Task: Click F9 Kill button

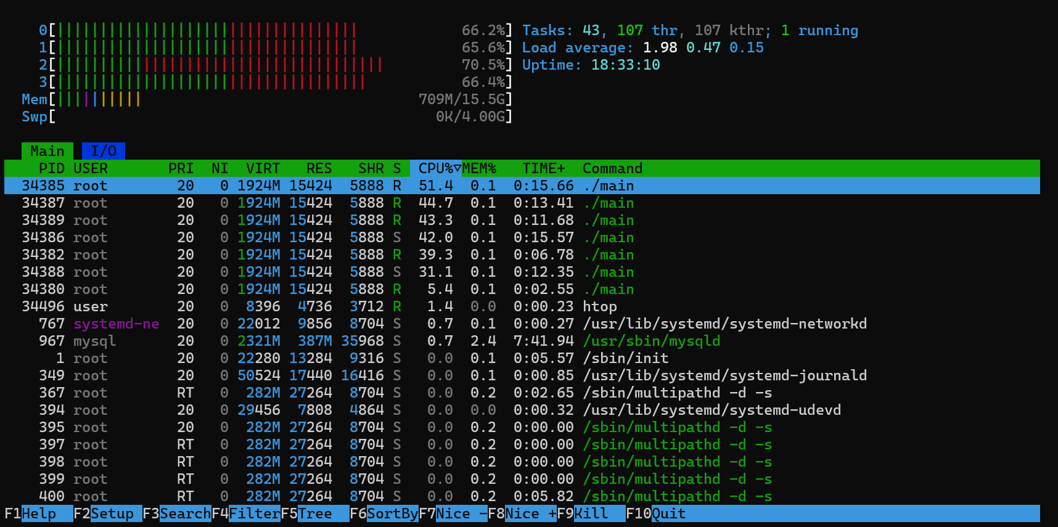Action: [x=591, y=513]
